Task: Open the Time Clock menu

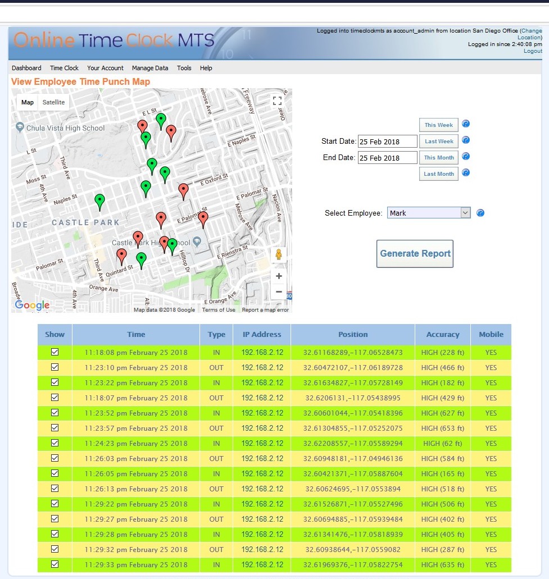Action: pos(64,68)
